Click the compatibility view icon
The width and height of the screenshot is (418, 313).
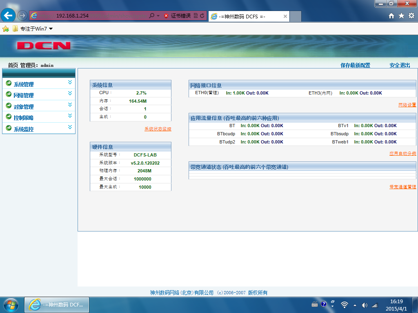196,16
